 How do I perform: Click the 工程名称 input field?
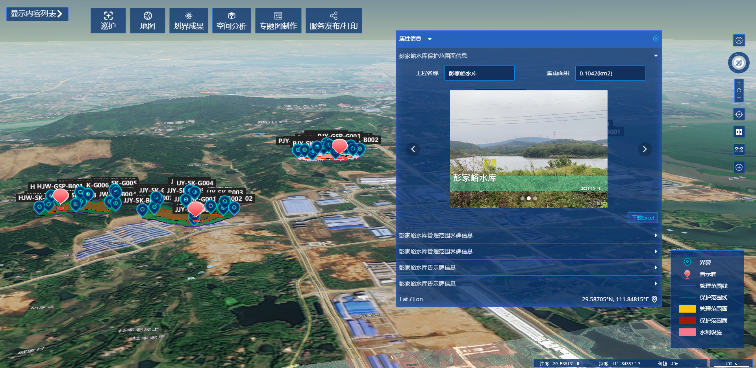tap(479, 73)
